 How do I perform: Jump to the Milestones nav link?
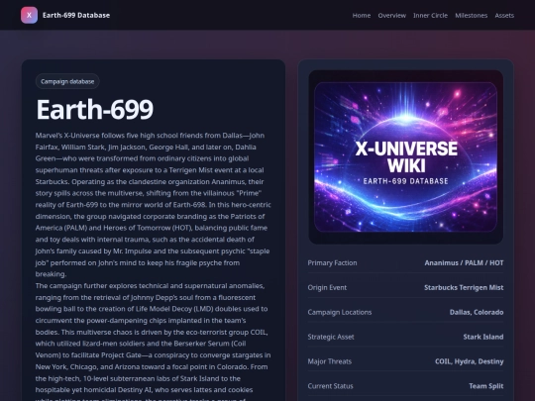pos(472,15)
